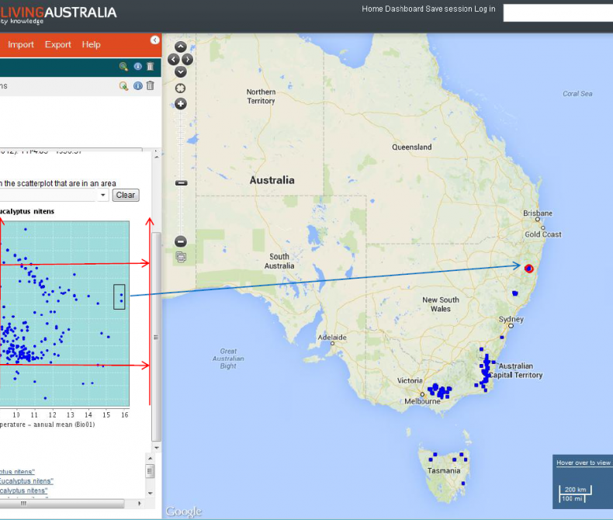Viewport: 613px width, 520px height.
Task: Collapse the left side panel
Action: (154, 40)
